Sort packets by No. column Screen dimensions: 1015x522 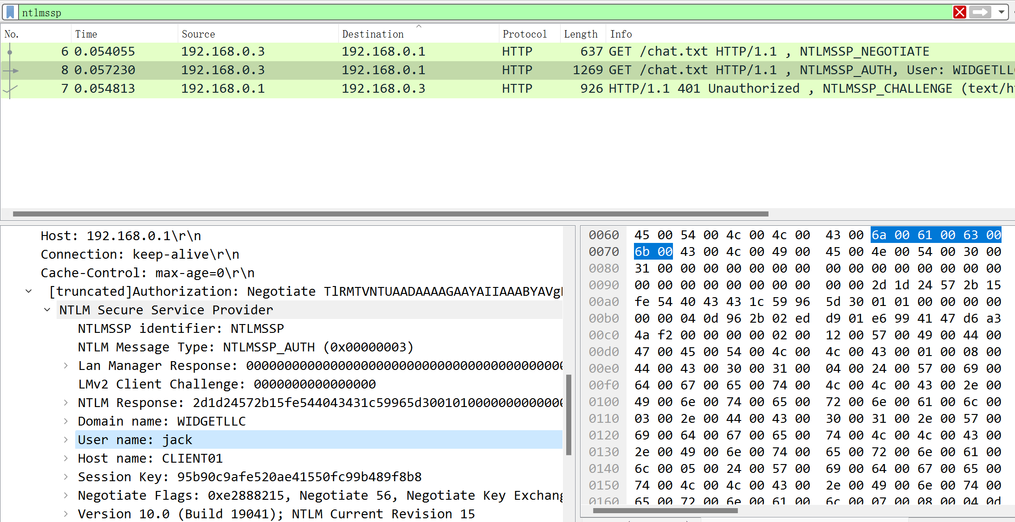(36, 34)
